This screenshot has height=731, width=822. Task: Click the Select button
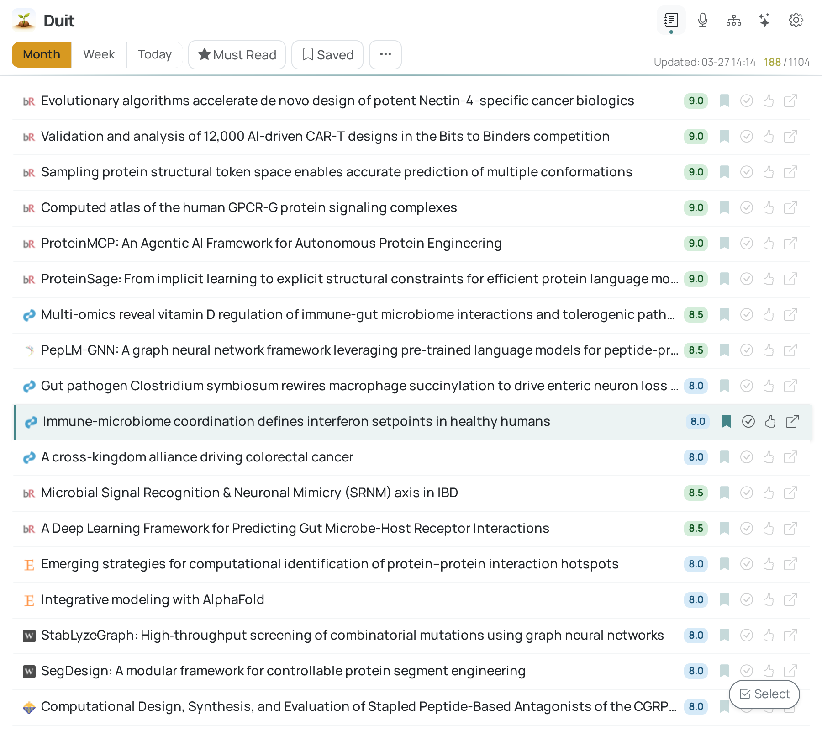764,694
